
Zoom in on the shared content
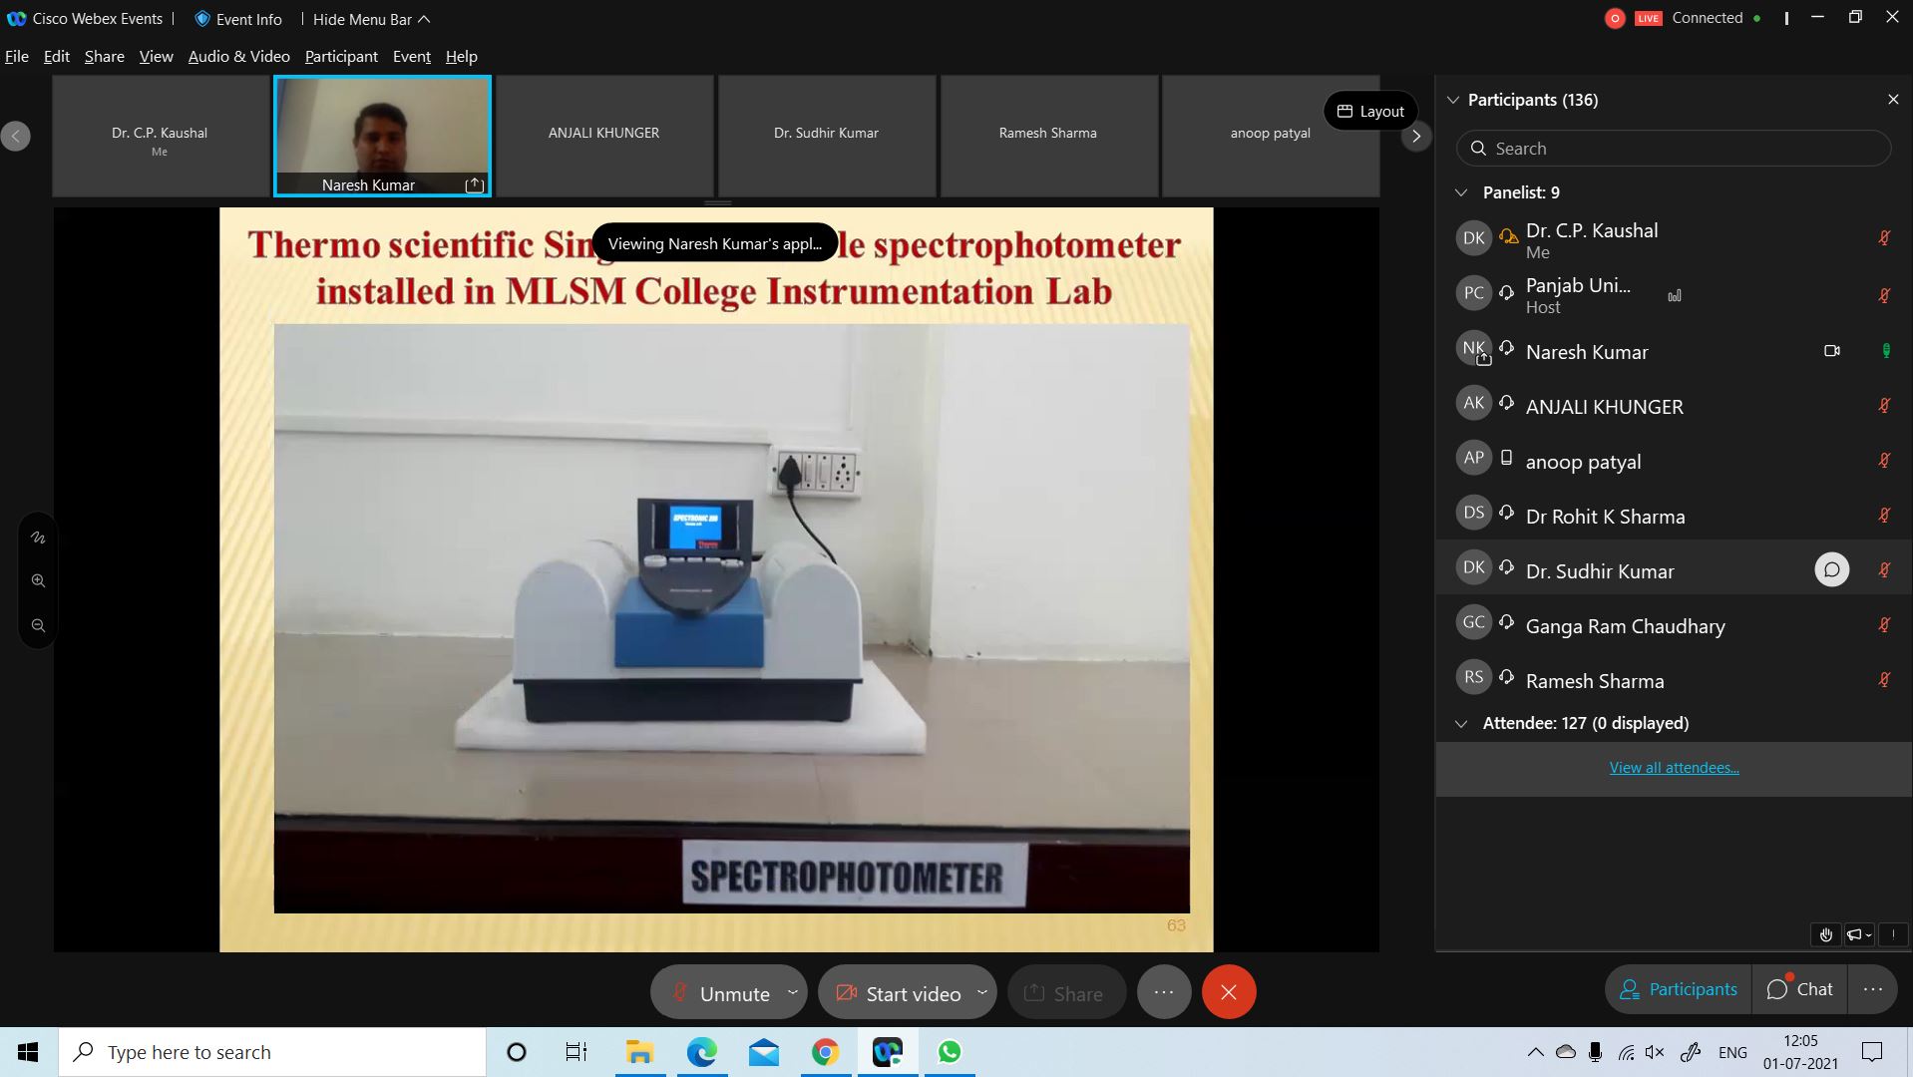38,581
